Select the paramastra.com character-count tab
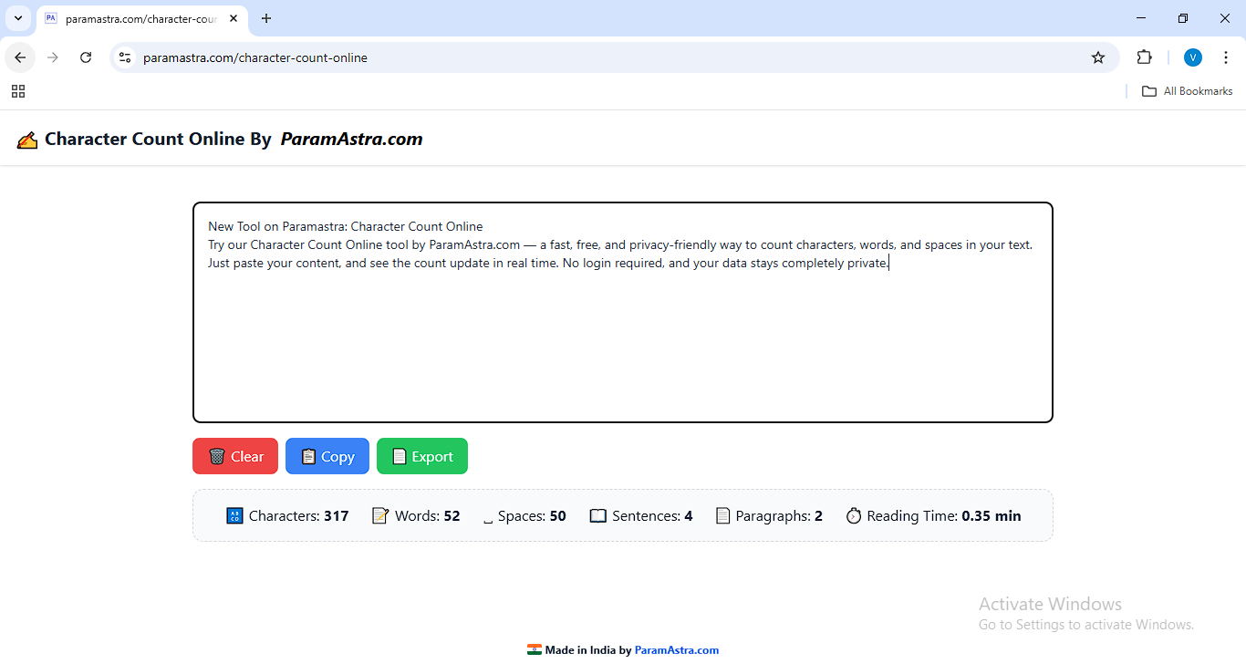Viewport: 1246px width, 664px height. click(x=141, y=18)
